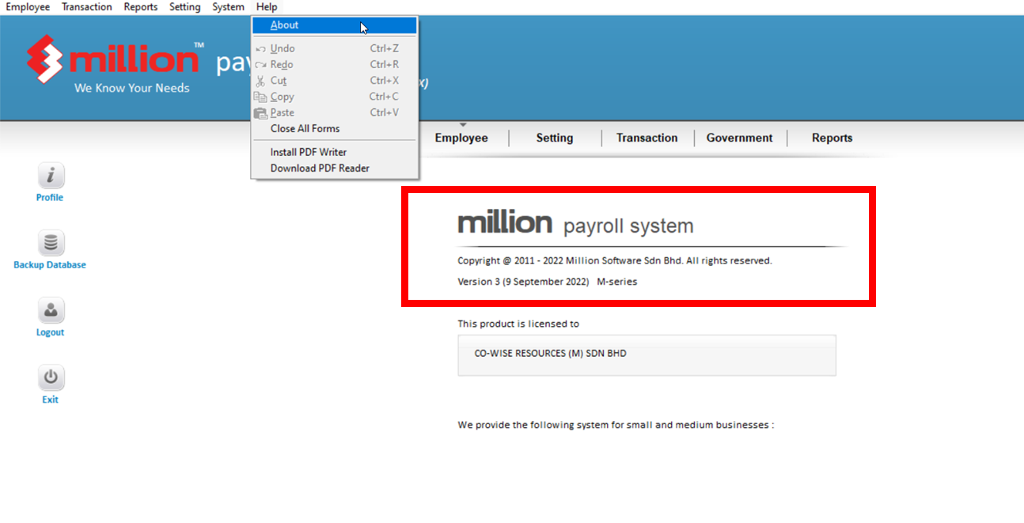Click the Profile info icon
This screenshot has width=1024, height=523.
click(x=51, y=176)
